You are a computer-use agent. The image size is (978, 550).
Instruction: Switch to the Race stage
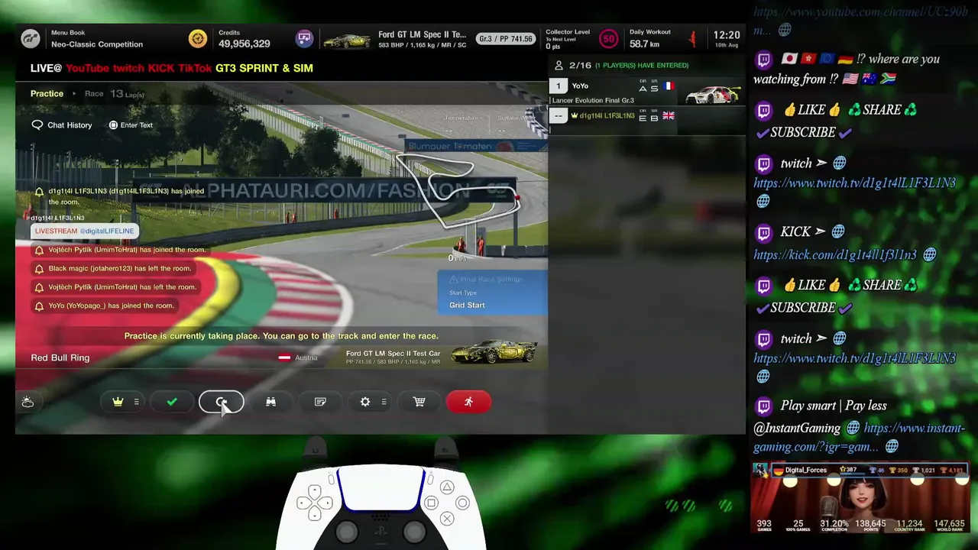[94, 93]
